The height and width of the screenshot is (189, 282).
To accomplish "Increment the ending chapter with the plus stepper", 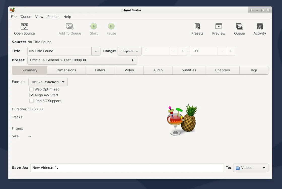I will (231, 51).
